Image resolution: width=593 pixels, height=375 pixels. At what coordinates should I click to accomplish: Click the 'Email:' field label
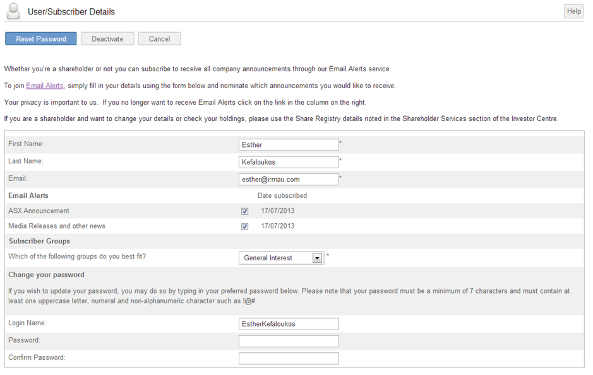pyautogui.click(x=18, y=178)
